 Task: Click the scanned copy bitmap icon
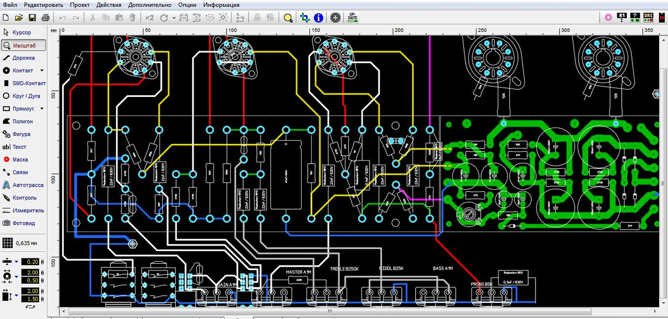(x=336, y=18)
